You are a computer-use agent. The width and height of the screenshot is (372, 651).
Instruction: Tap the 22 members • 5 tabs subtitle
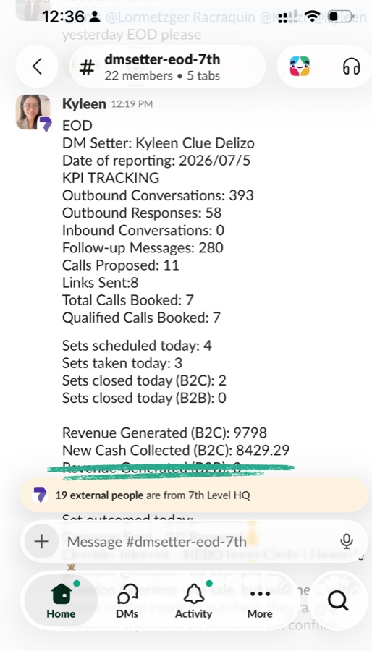click(162, 75)
